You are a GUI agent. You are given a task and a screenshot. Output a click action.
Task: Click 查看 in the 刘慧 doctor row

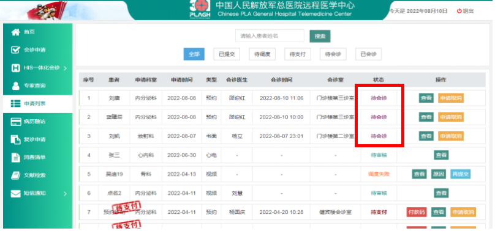point(441,193)
